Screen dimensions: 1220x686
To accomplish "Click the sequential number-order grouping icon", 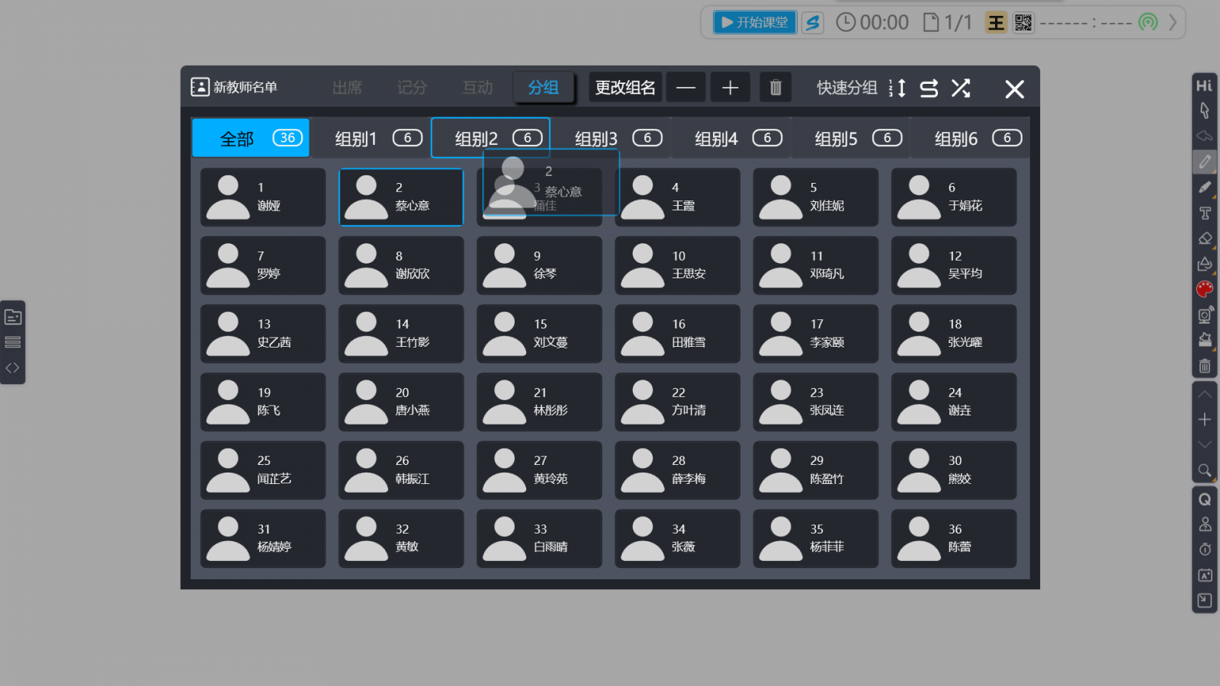I will point(897,88).
